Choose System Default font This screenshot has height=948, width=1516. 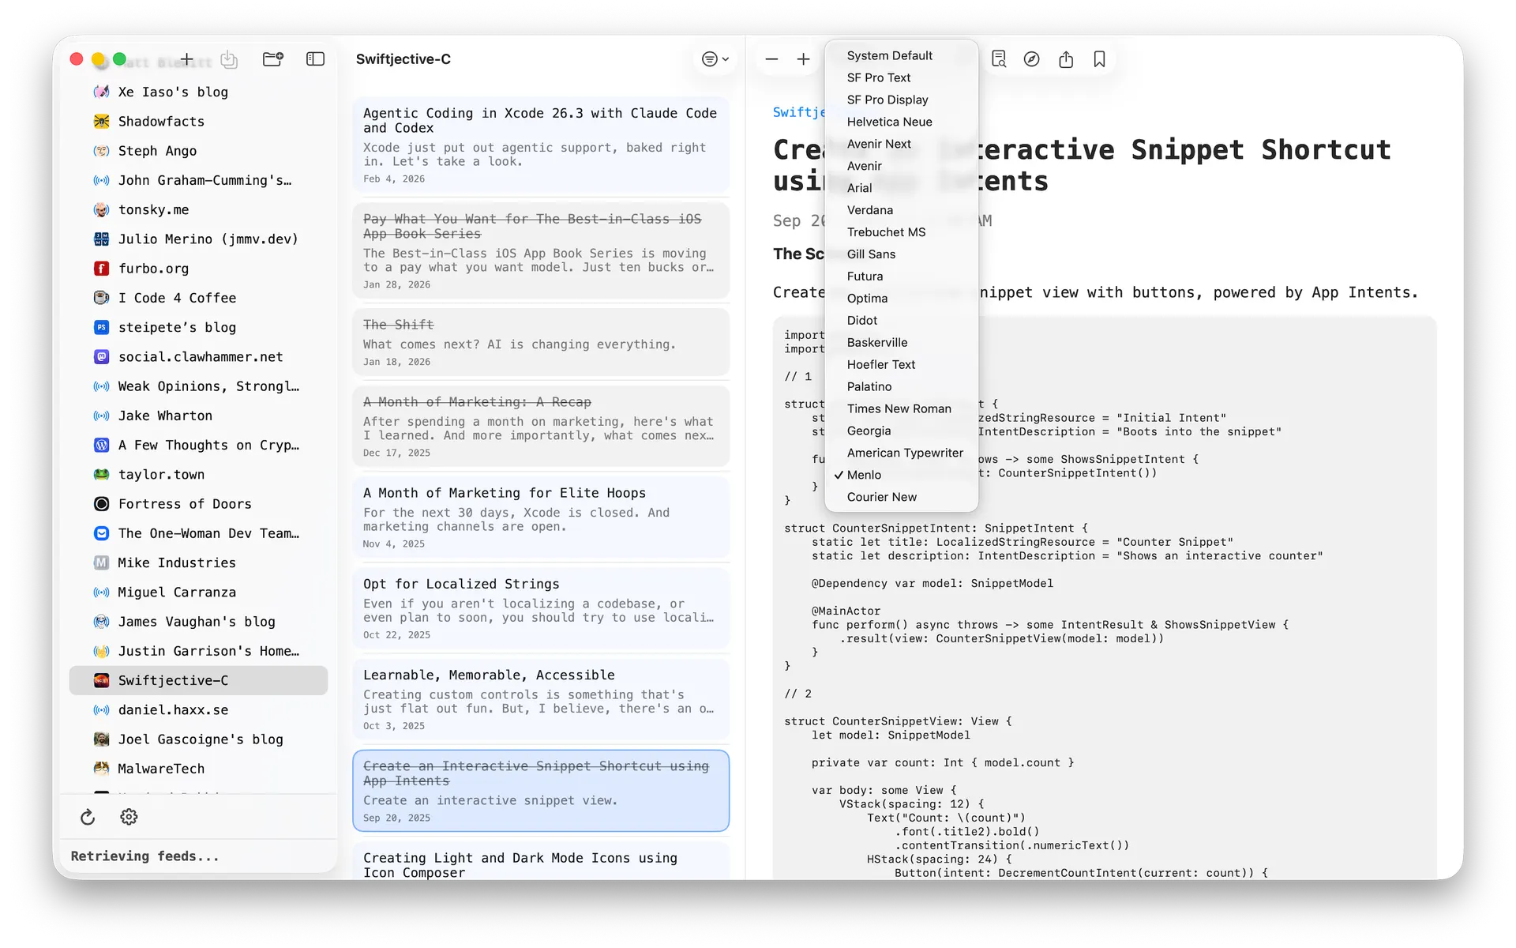(901, 55)
